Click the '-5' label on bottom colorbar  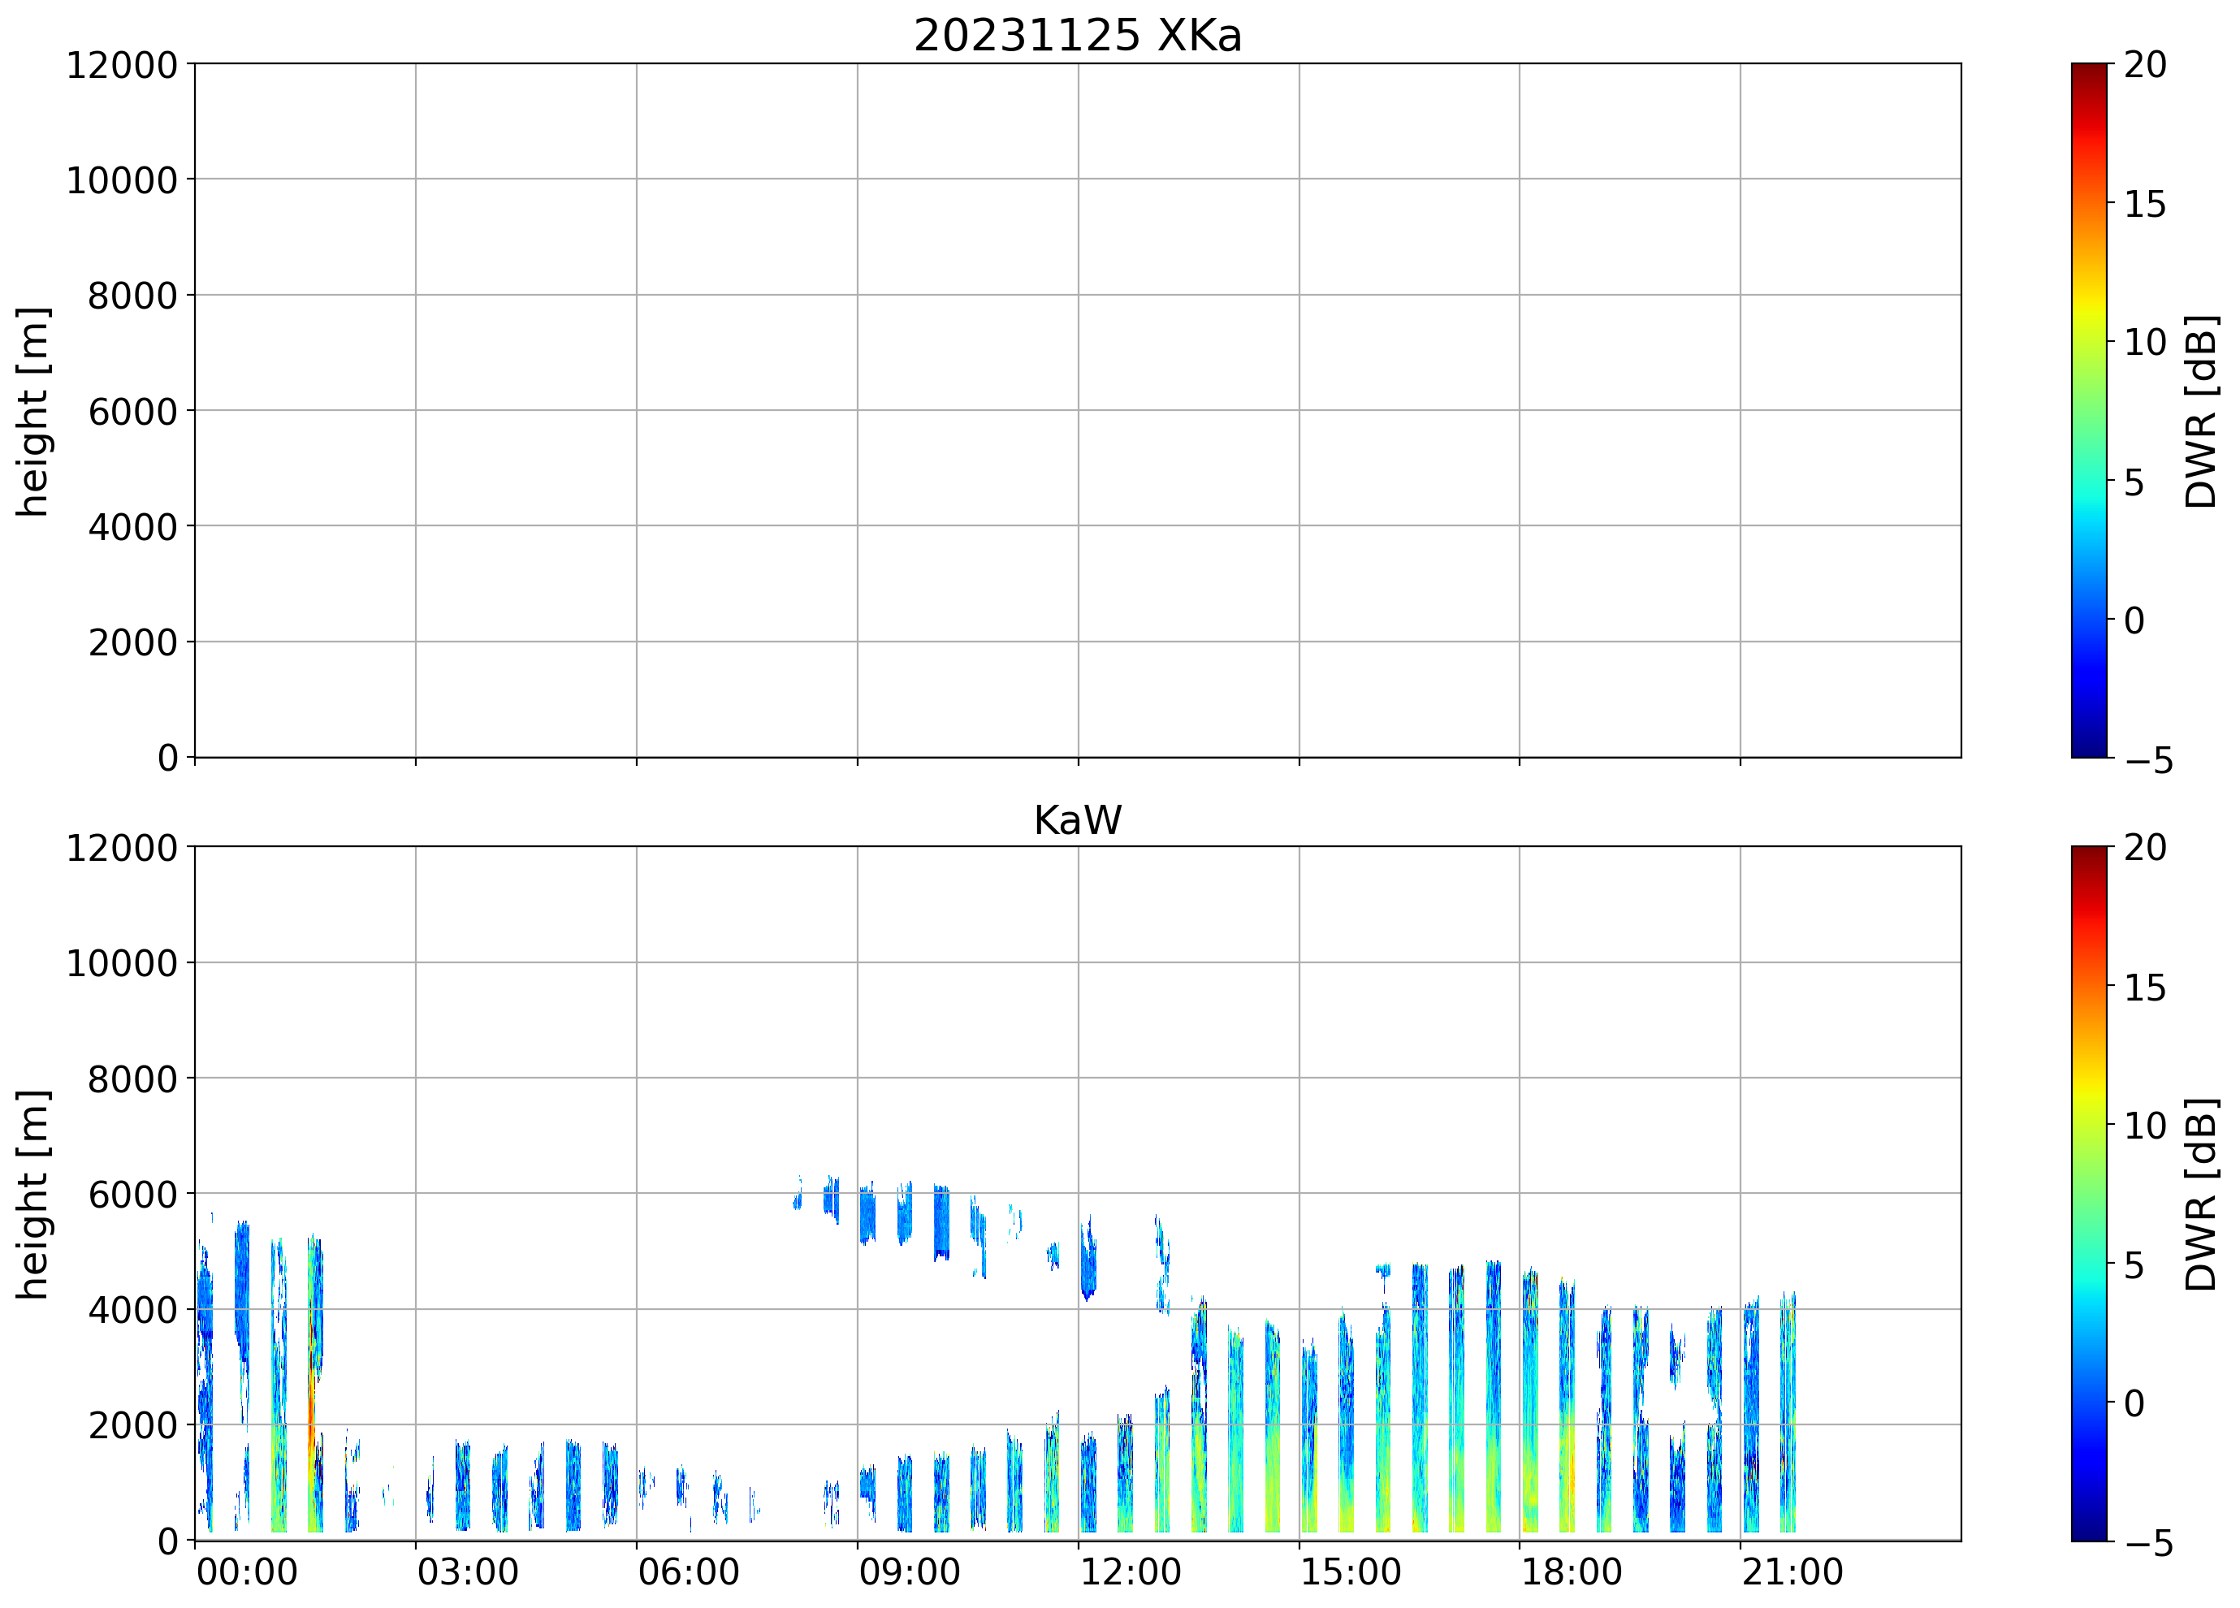pos(2148,1544)
